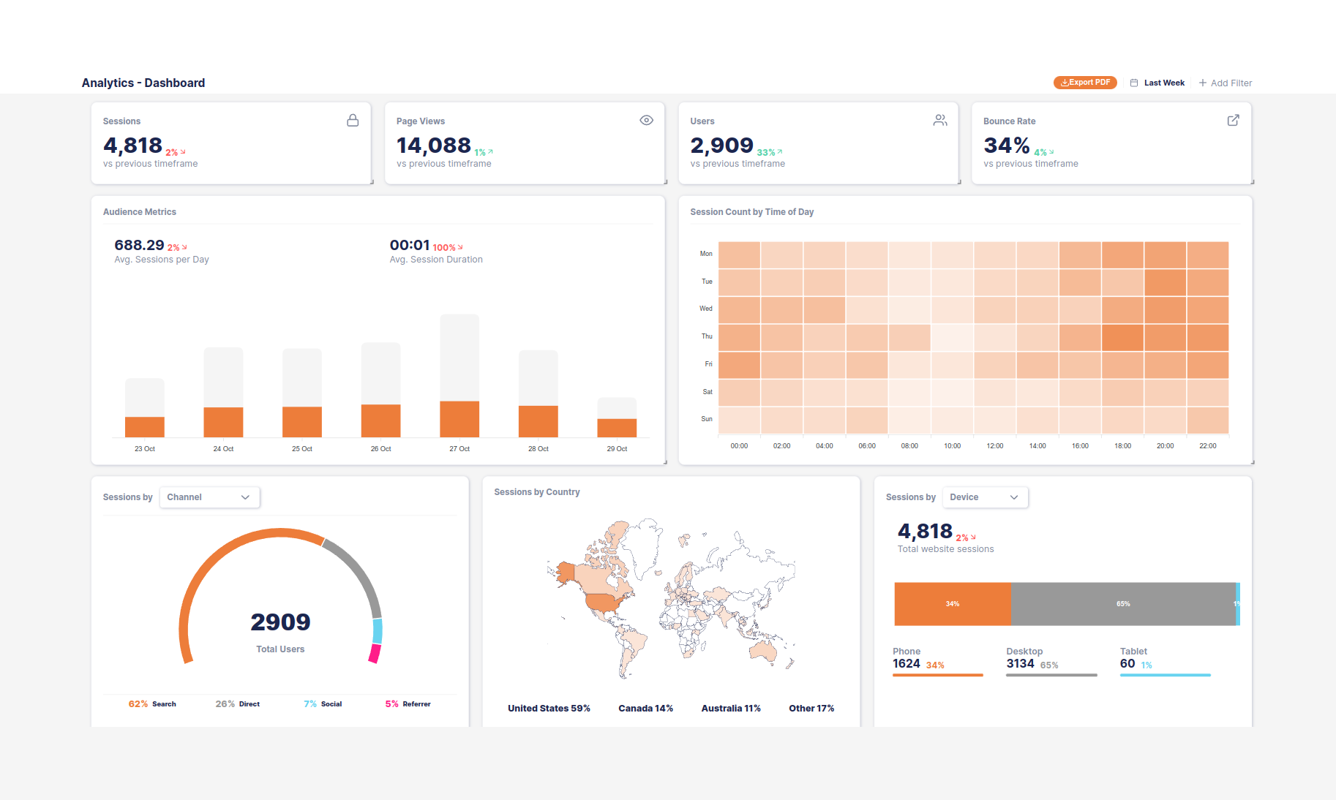Click the 00:01 Avg. Session Duration value

pos(410,245)
